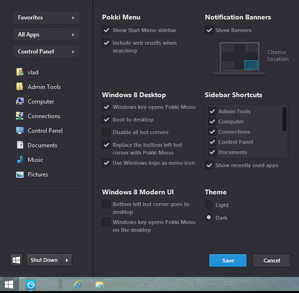The height and width of the screenshot is (293, 299).
Task: Toggle Replace the bottom left hot corner option
Action: [x=106, y=145]
